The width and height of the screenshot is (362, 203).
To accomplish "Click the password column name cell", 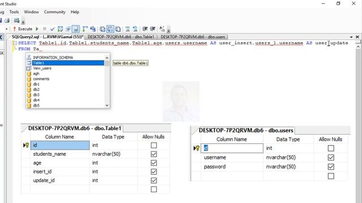I will click(x=232, y=167).
